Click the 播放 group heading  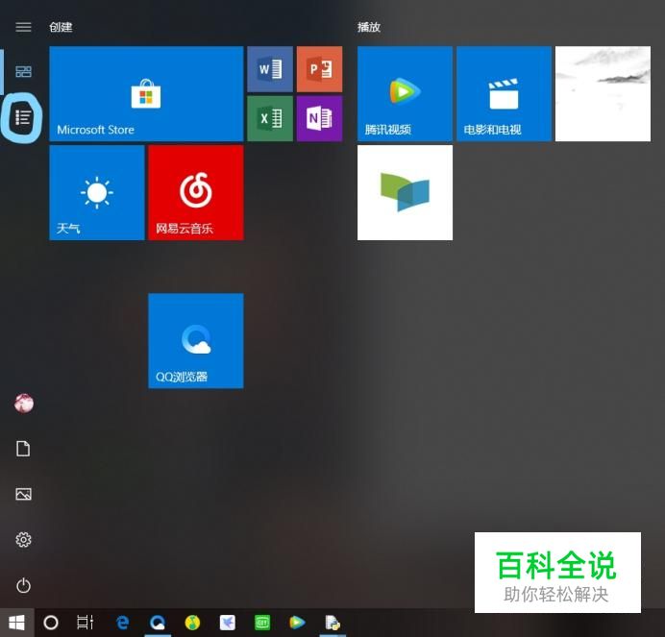[369, 27]
